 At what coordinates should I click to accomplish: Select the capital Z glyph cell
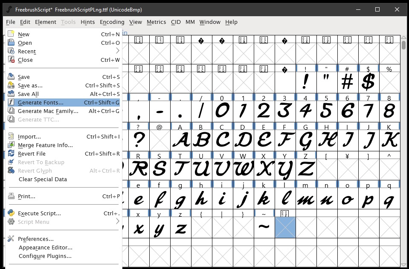pyautogui.click(x=306, y=169)
